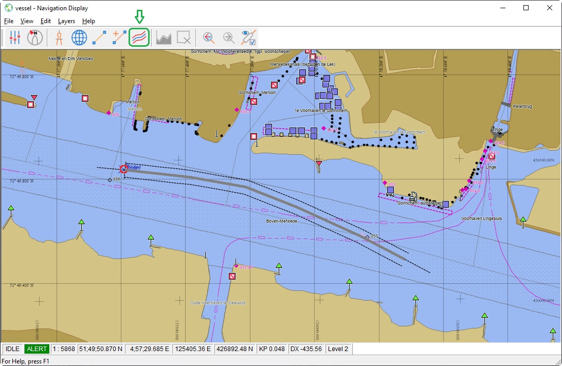This screenshot has width=562, height=366.
Task: Go to the next zoom view
Action: click(228, 38)
